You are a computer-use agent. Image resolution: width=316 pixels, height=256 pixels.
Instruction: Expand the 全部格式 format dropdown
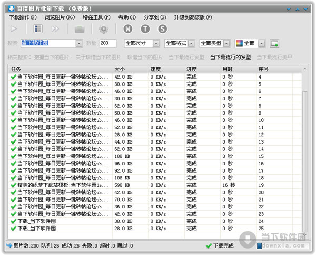tap(192, 43)
